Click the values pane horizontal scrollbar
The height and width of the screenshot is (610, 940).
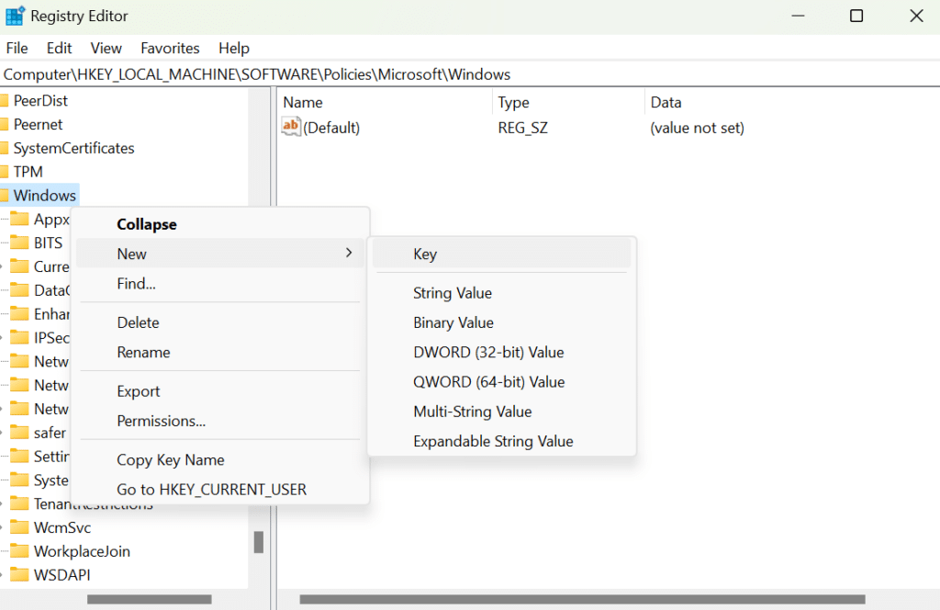pos(582,599)
